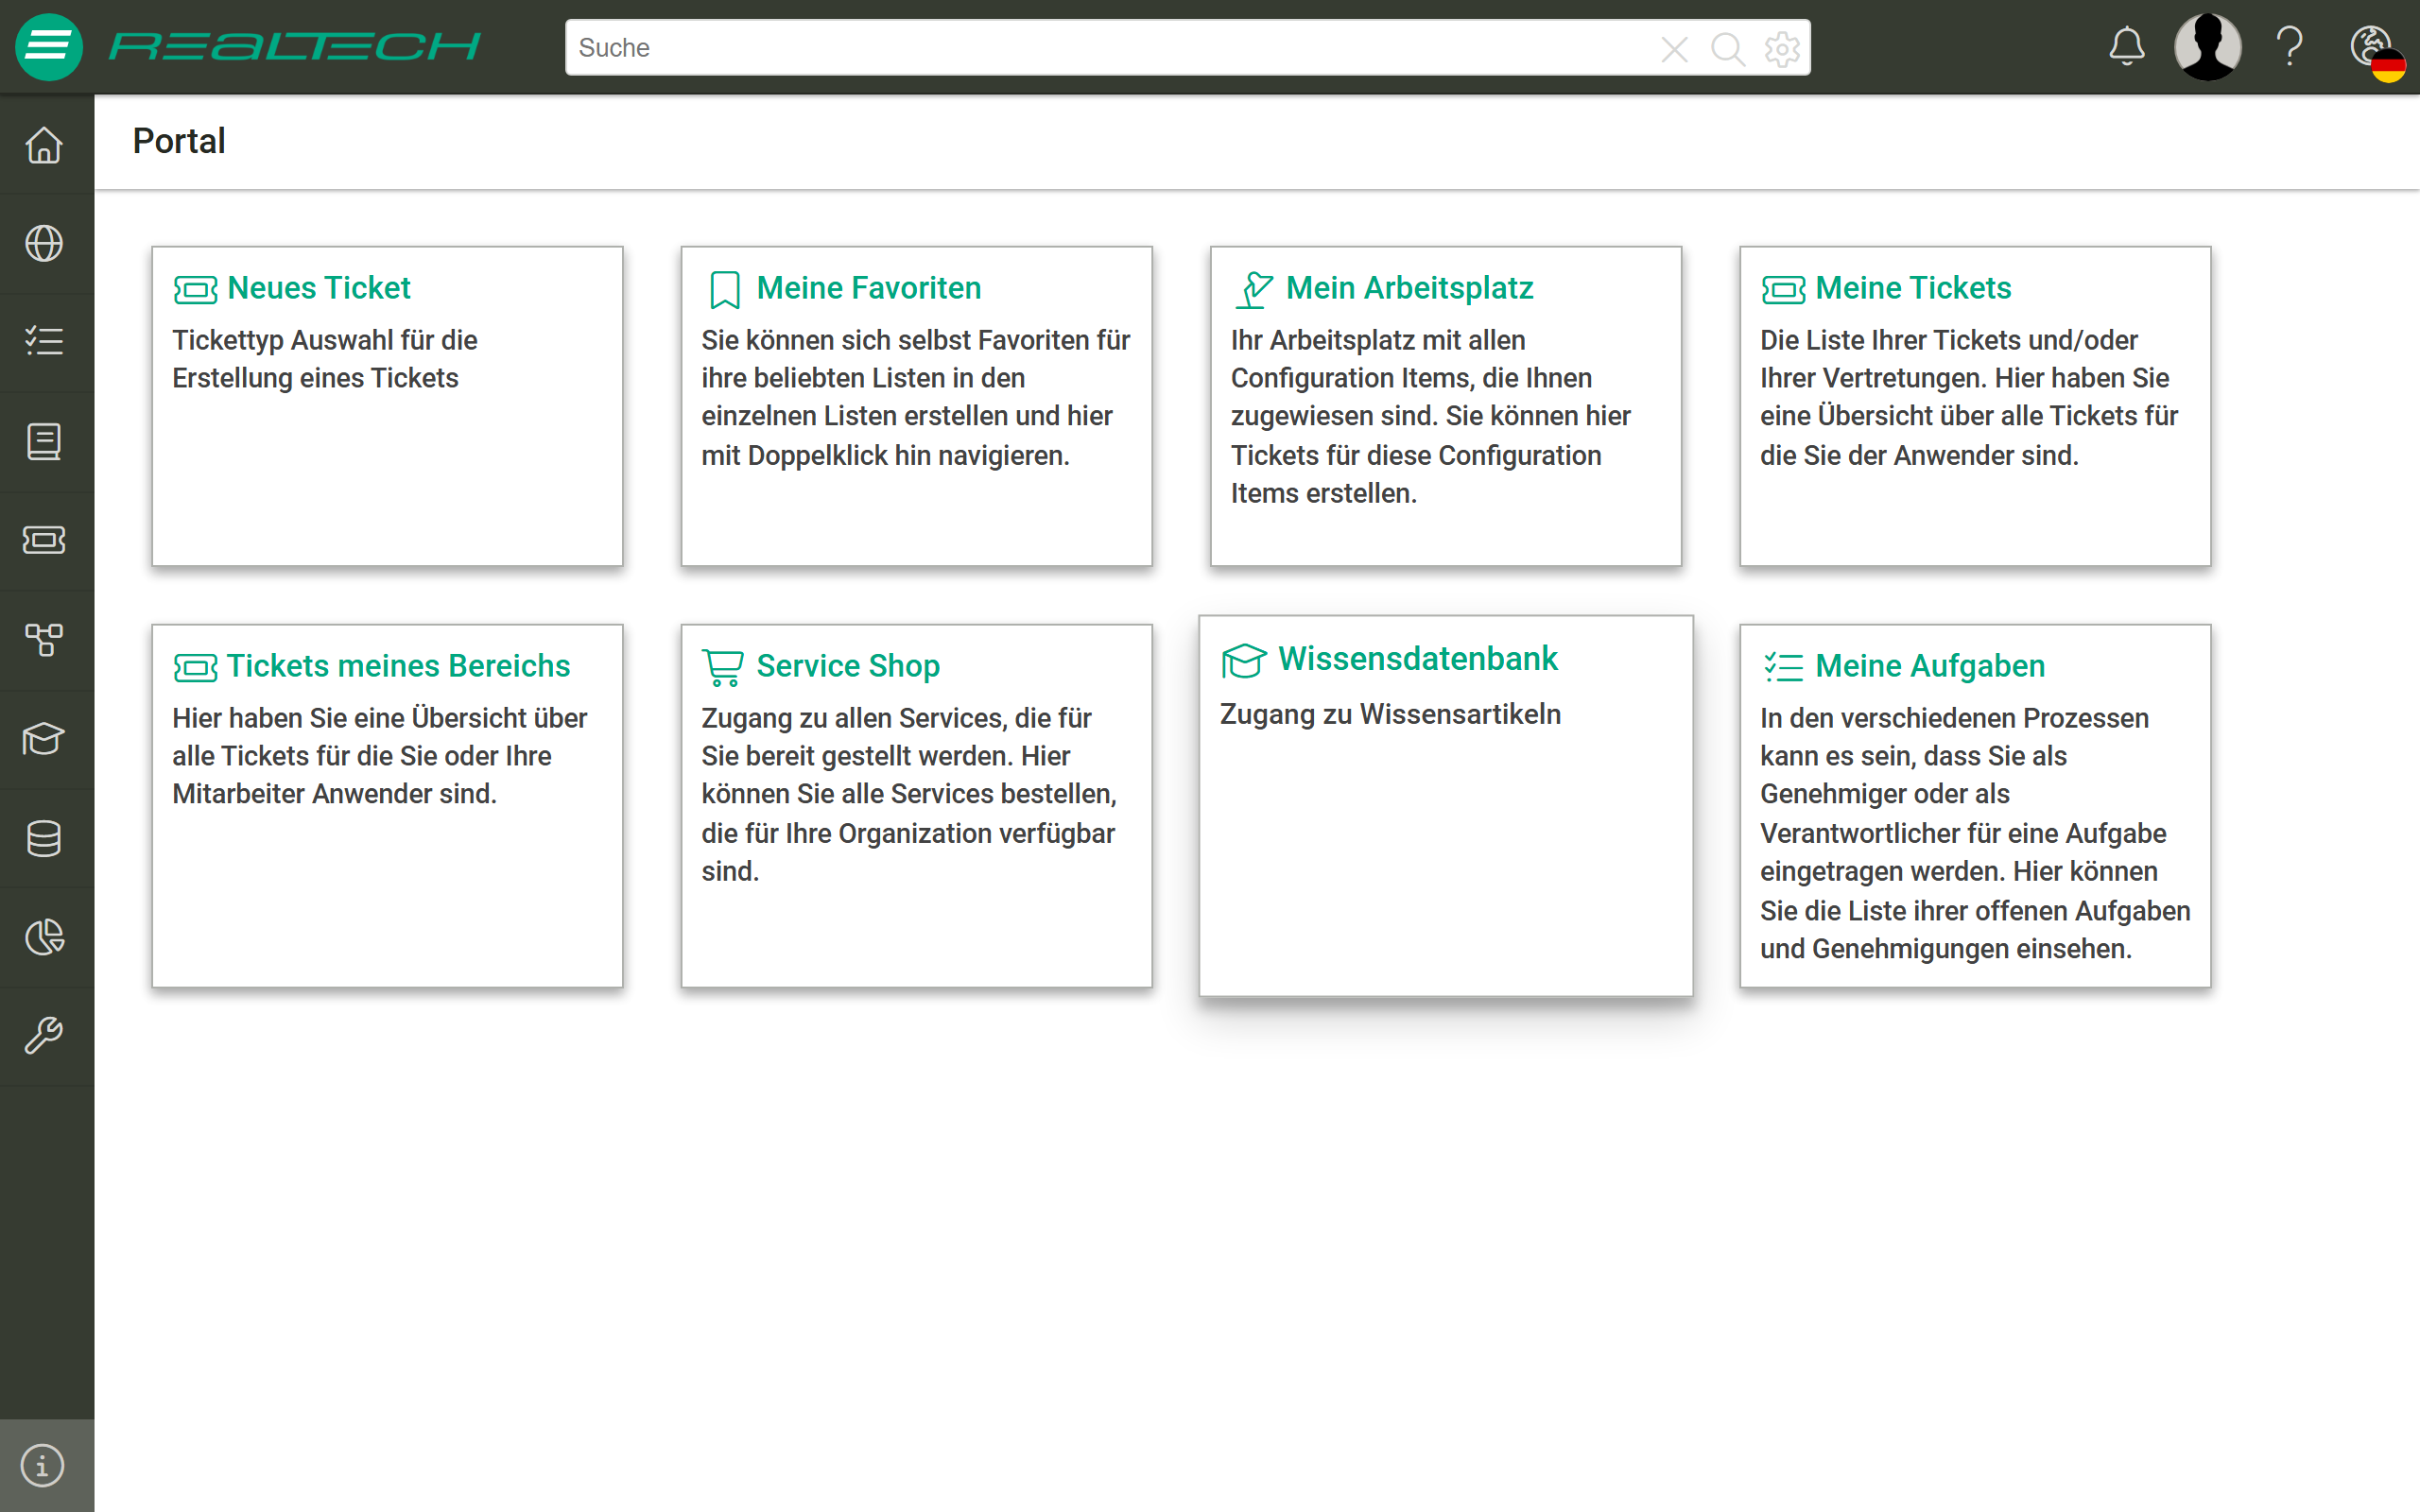Open the help question mark icon
Viewport: 2420px width, 1512px height.
tap(2290, 47)
